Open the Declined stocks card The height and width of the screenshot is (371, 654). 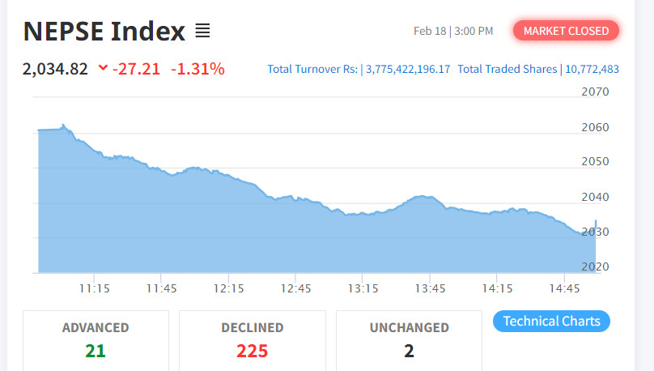tap(252, 339)
